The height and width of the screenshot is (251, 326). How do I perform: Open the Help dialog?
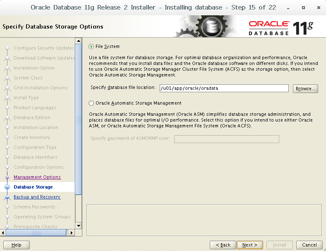(17, 245)
